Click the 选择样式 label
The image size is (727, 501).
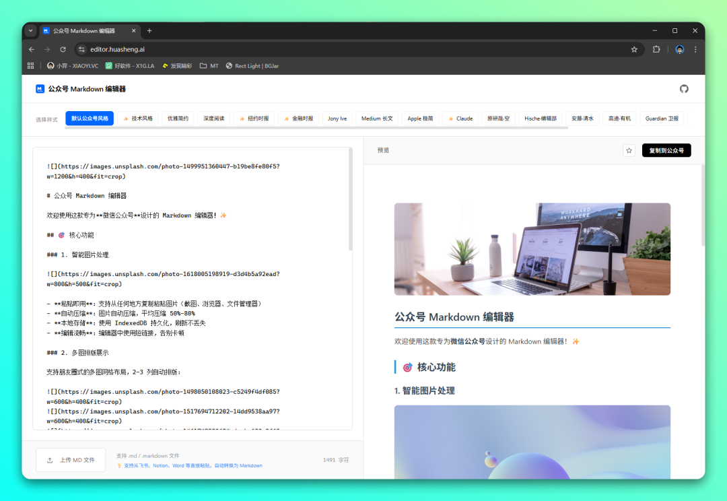[46, 119]
